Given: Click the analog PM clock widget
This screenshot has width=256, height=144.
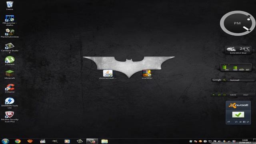Looking at the screenshot, I should [238, 23].
